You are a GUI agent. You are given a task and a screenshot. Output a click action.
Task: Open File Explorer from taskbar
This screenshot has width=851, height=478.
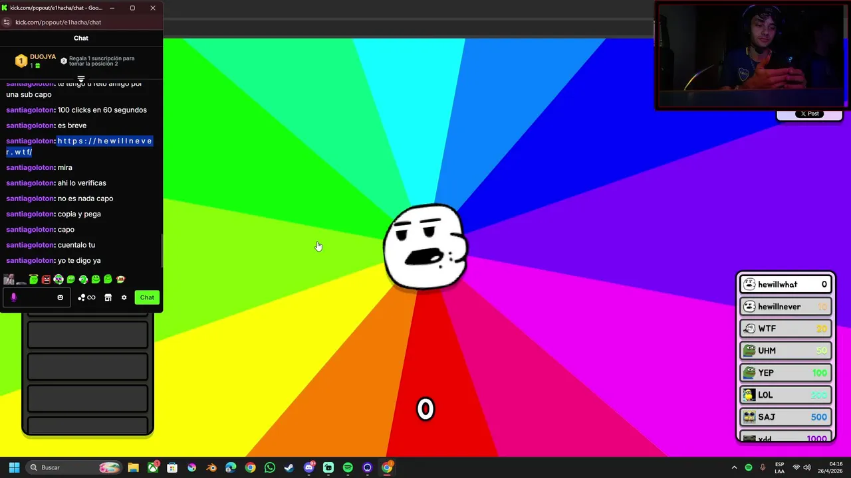pos(133,467)
